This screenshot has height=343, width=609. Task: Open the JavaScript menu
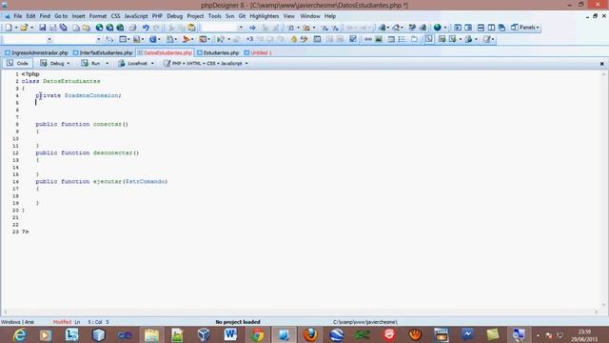(x=136, y=16)
